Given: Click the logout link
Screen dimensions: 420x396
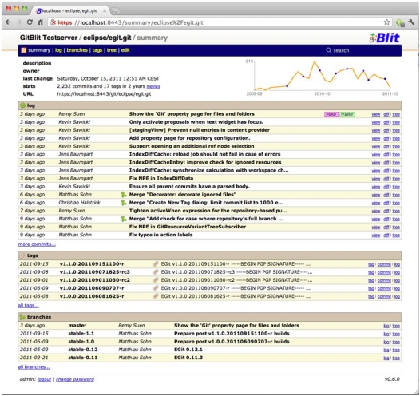Looking at the screenshot, I should 44,379.
